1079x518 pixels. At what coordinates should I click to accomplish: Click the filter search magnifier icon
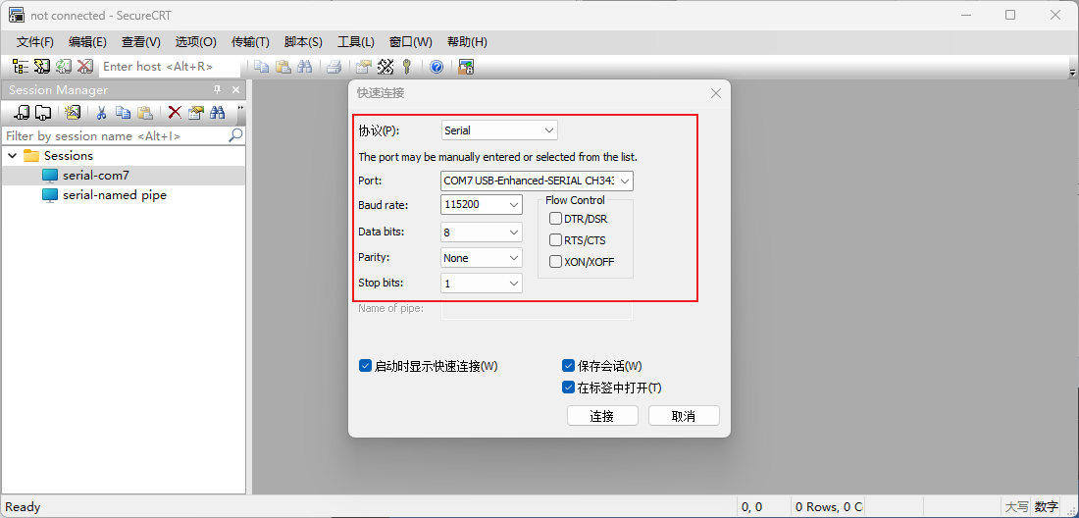click(x=235, y=134)
